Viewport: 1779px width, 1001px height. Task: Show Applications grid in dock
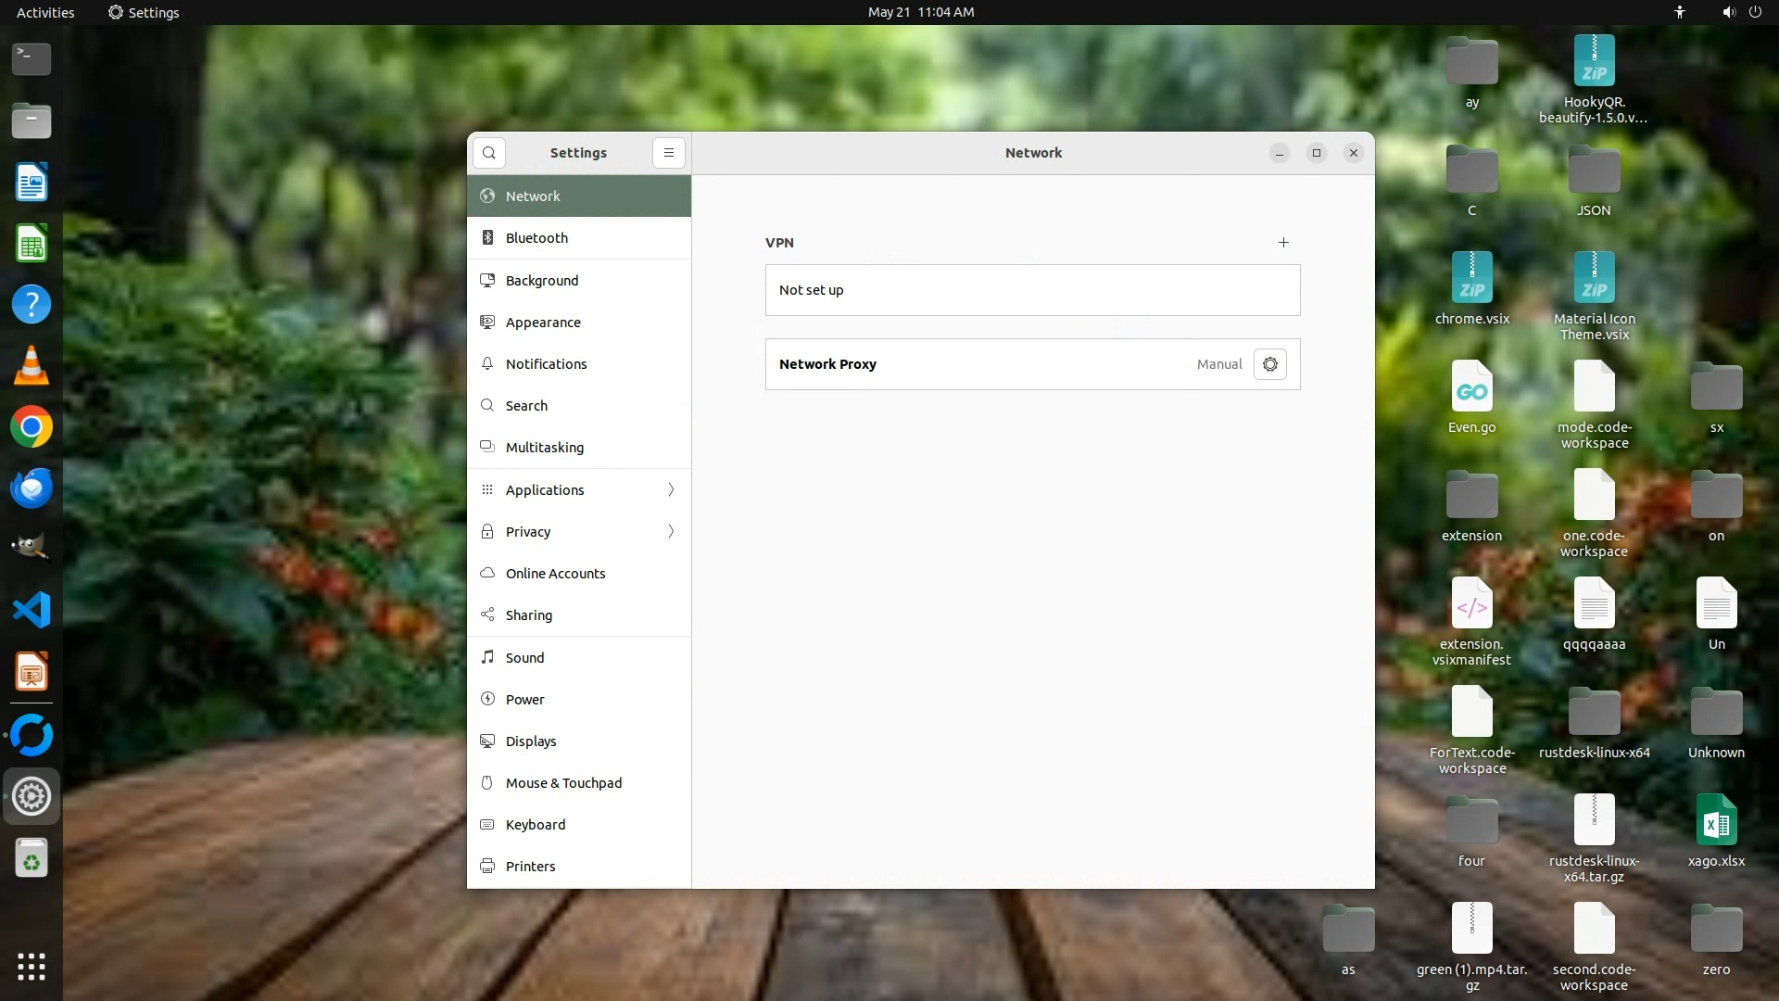click(x=31, y=966)
